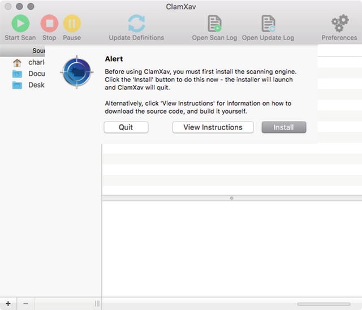This screenshot has width=362, height=310.
Task: Choose View Instructions in the alert
Action: (213, 127)
